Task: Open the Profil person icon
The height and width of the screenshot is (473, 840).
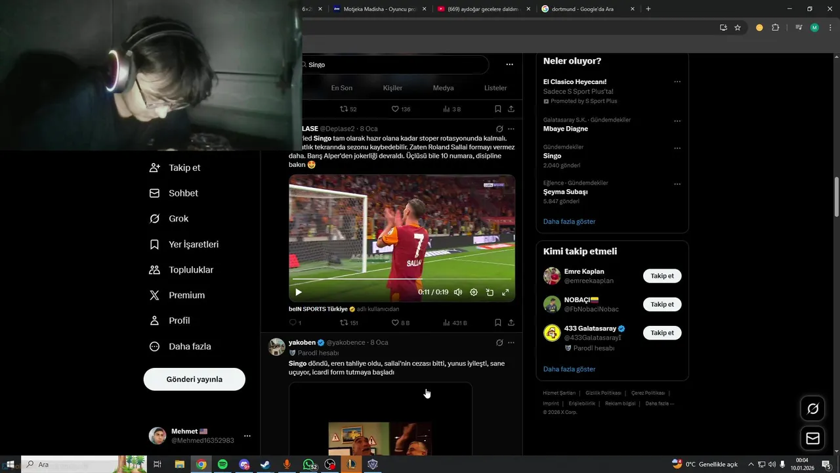Action: point(154,321)
